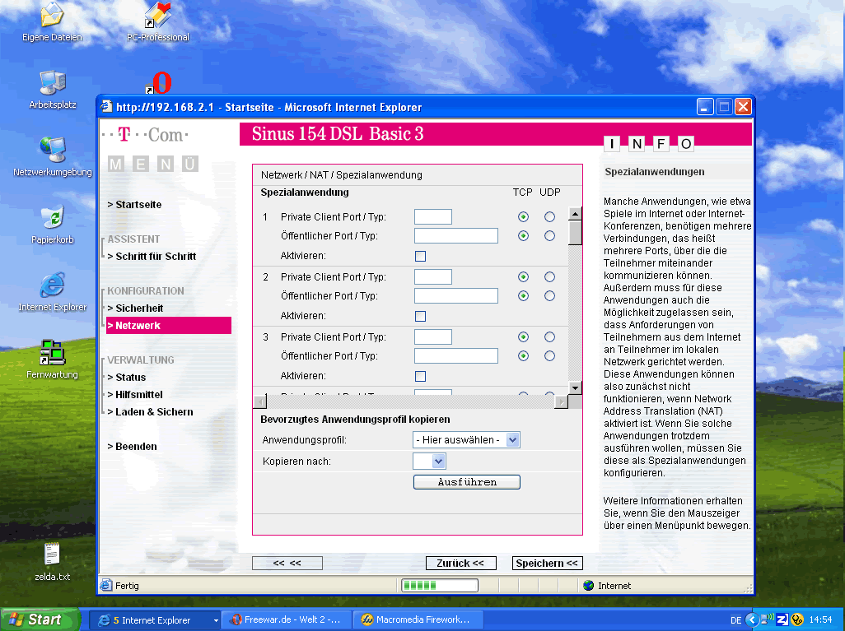845x631 pixels.
Task: Switch to Freewar.de Opera taskbar window
Action: click(287, 619)
